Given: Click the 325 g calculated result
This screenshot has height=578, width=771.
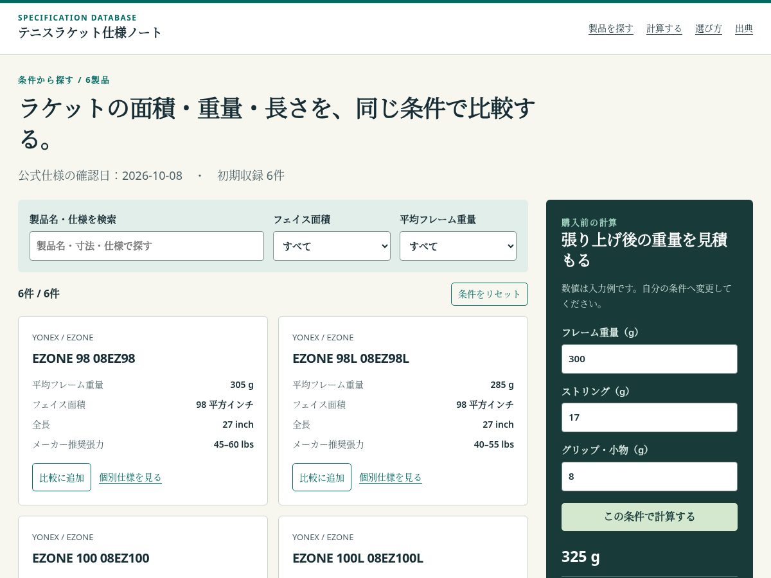Looking at the screenshot, I should (x=581, y=557).
